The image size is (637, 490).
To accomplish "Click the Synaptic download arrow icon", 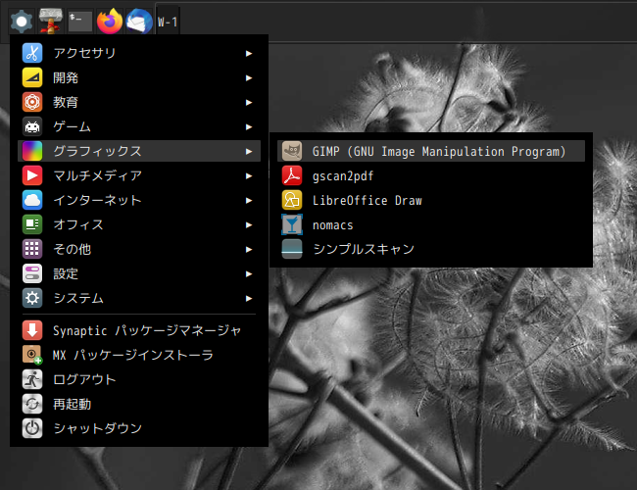I will (x=32, y=330).
